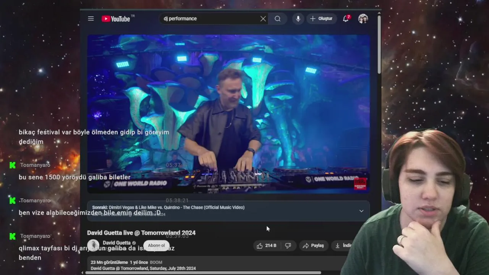Open the David Guetta channel name link
The height and width of the screenshot is (275, 489).
tap(117, 243)
